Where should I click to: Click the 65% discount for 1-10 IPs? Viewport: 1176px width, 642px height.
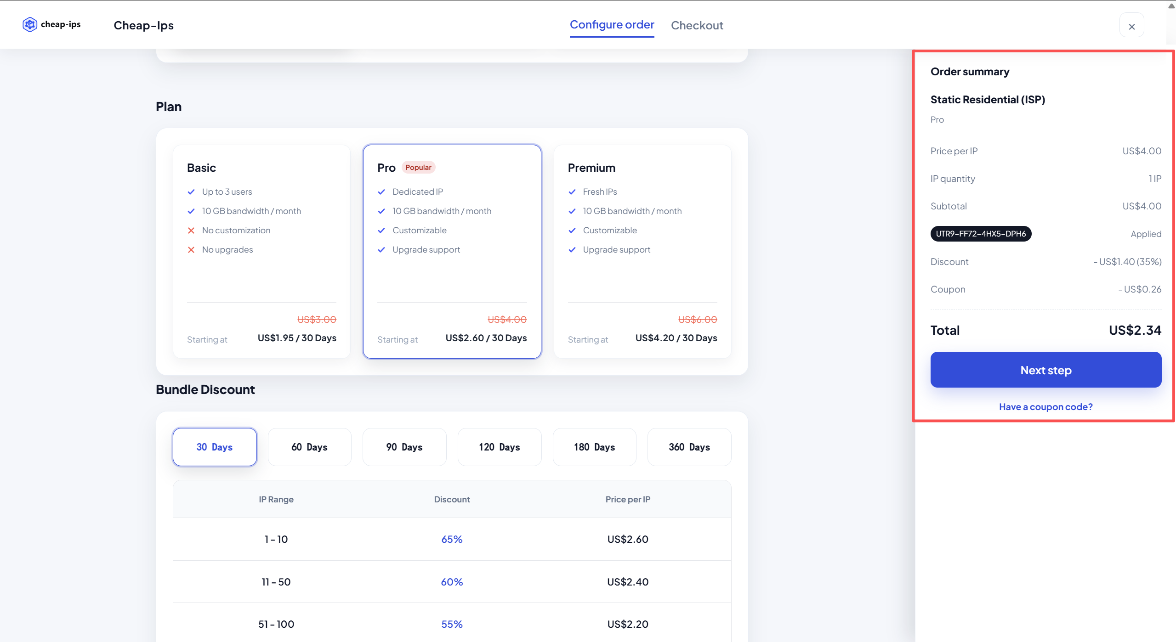(452, 539)
